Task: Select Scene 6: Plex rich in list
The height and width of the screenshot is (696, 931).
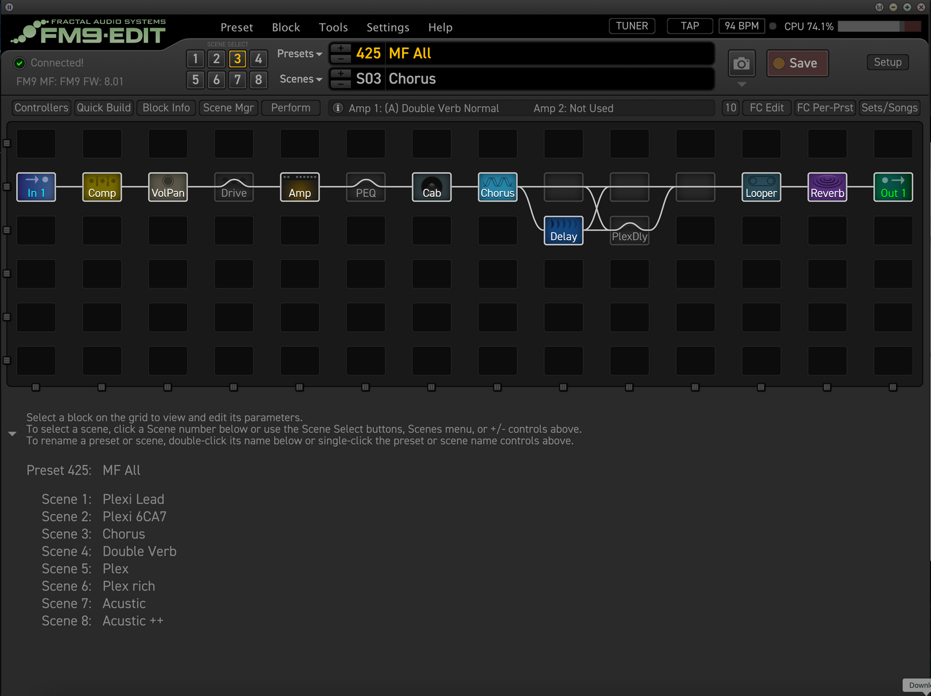Action: click(99, 586)
